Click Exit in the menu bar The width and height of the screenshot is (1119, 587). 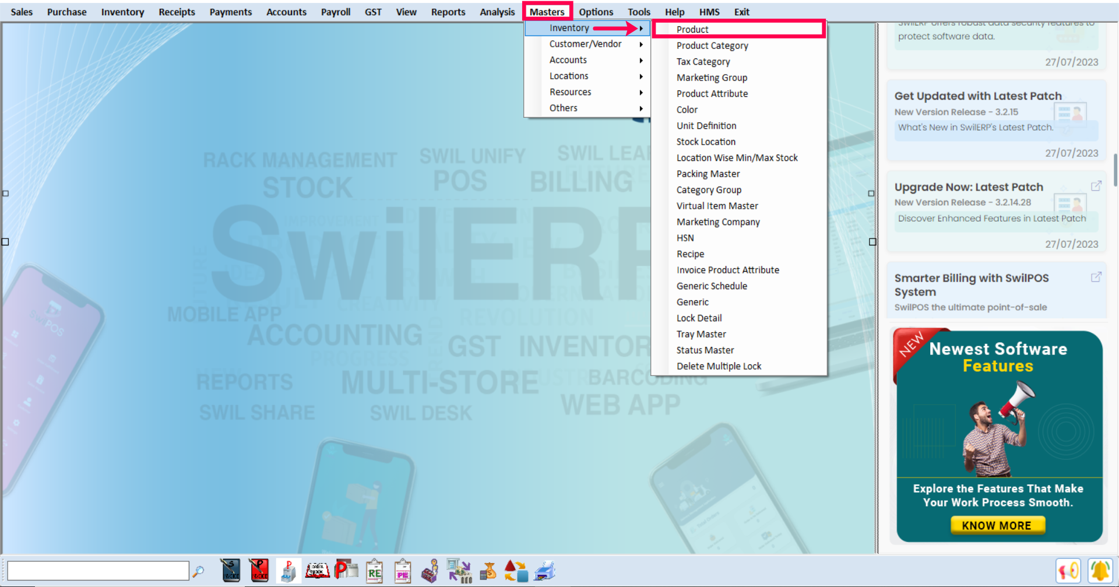(x=741, y=12)
